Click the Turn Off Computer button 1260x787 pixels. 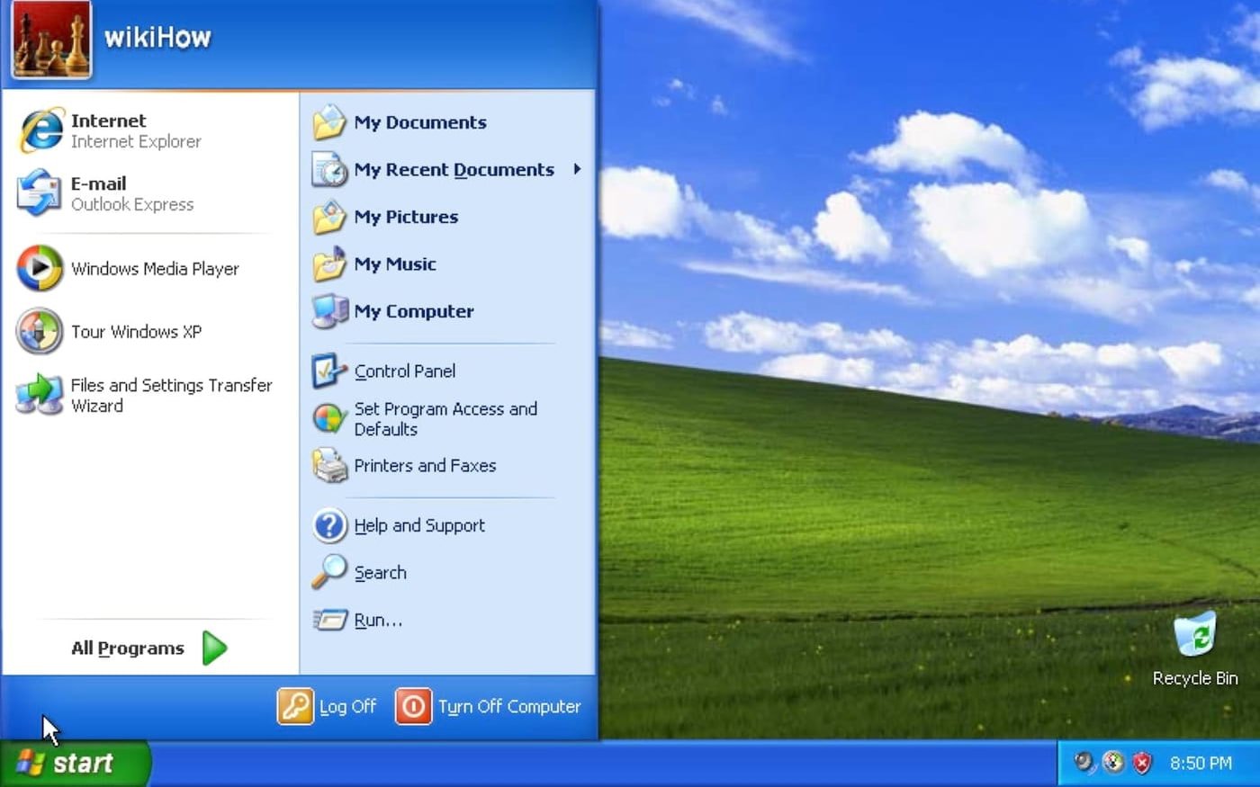click(x=488, y=706)
